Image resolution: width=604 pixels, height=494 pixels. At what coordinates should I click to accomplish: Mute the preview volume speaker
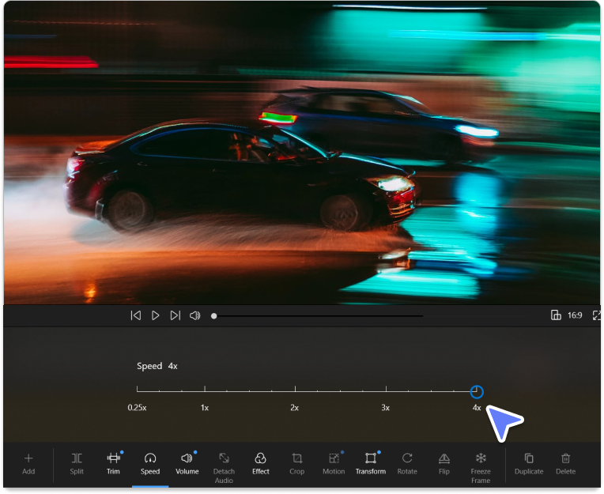pyautogui.click(x=195, y=315)
